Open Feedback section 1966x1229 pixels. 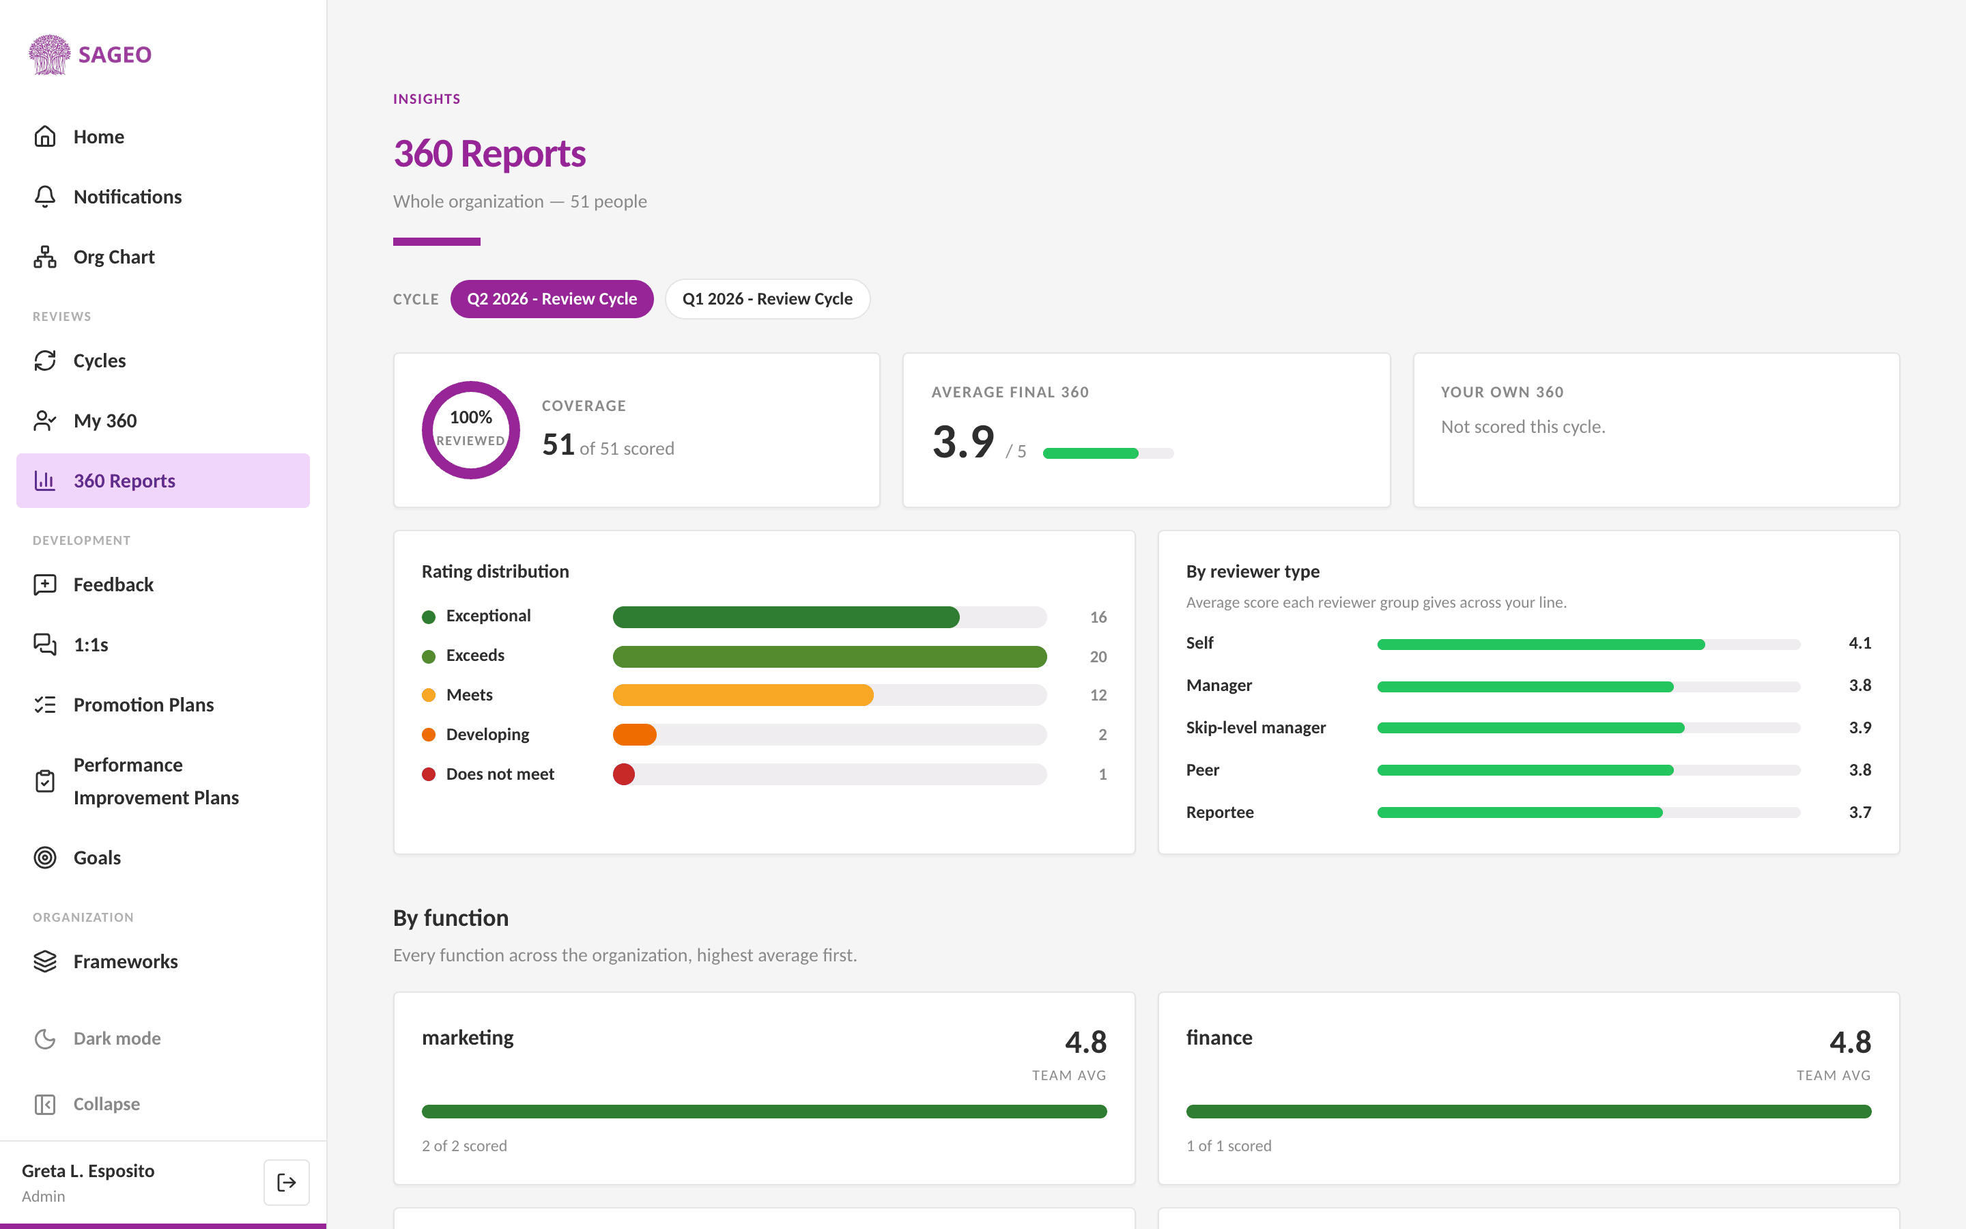pyautogui.click(x=163, y=584)
